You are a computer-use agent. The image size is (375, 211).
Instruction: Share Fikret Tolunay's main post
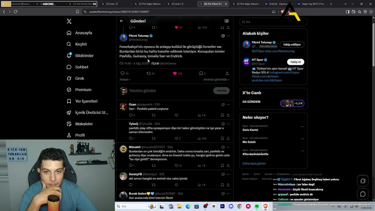pos(227,73)
